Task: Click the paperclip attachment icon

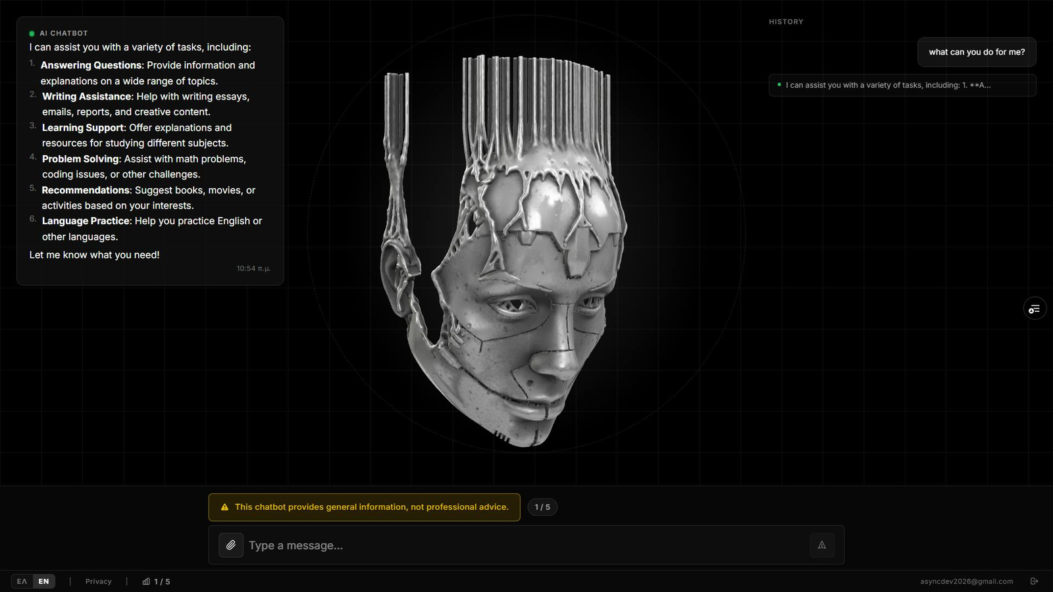Action: tap(231, 545)
